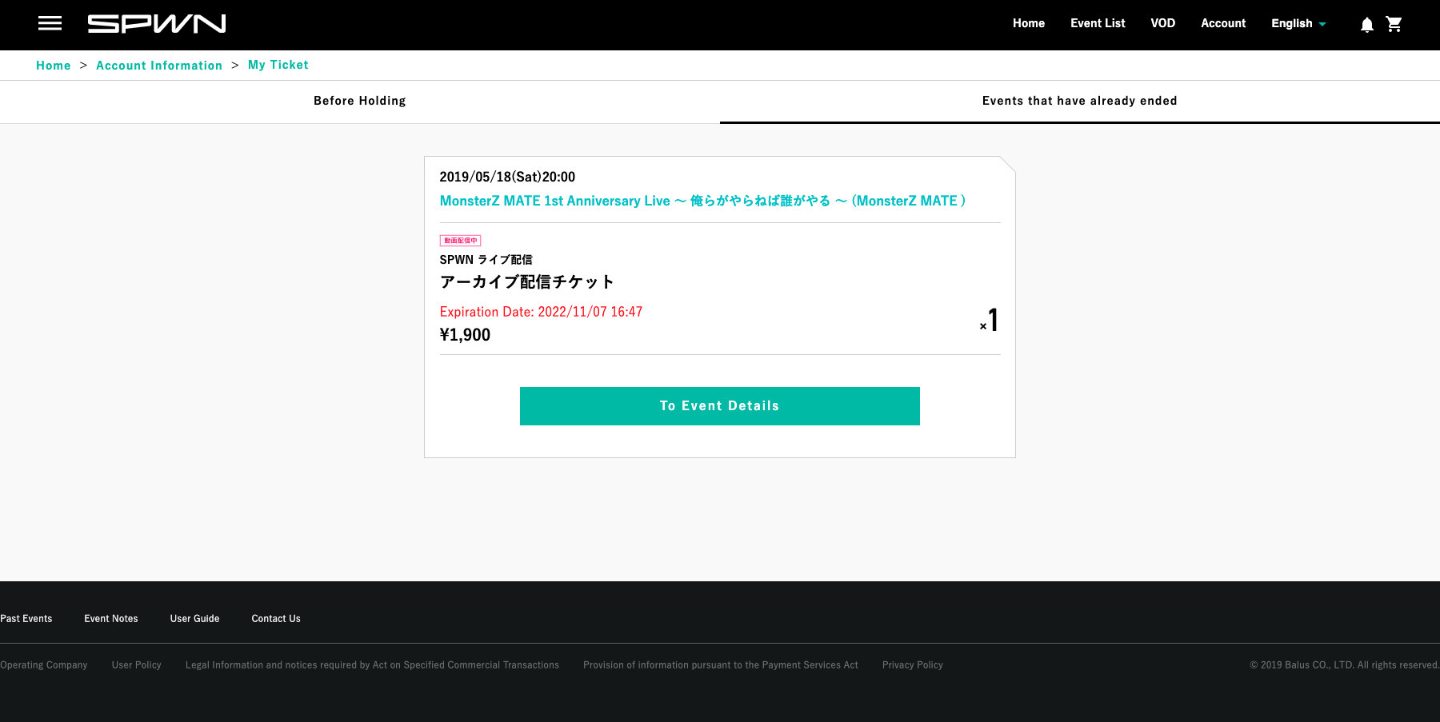Expand the English language dropdown
Image resolution: width=1440 pixels, height=722 pixels.
[1298, 23]
